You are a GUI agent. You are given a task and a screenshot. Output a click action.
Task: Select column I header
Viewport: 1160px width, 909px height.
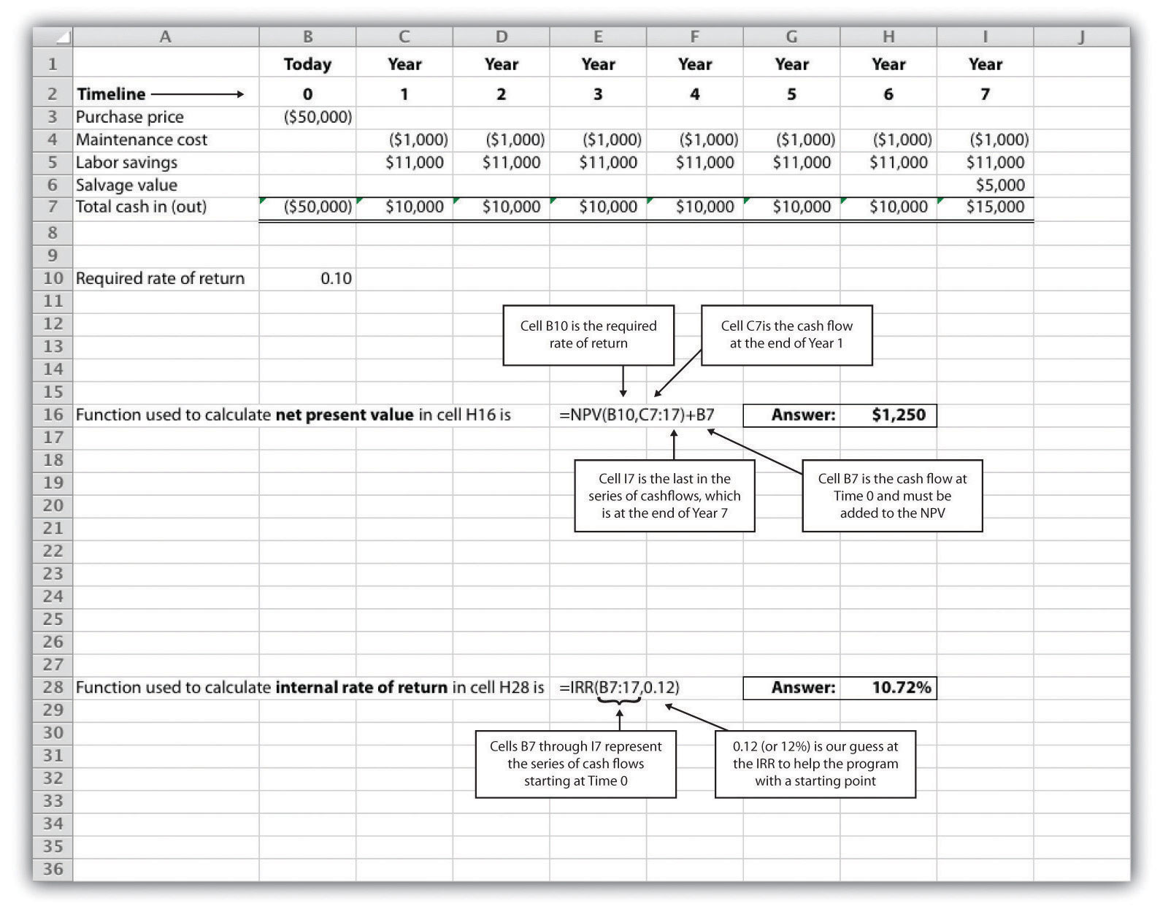(x=985, y=37)
